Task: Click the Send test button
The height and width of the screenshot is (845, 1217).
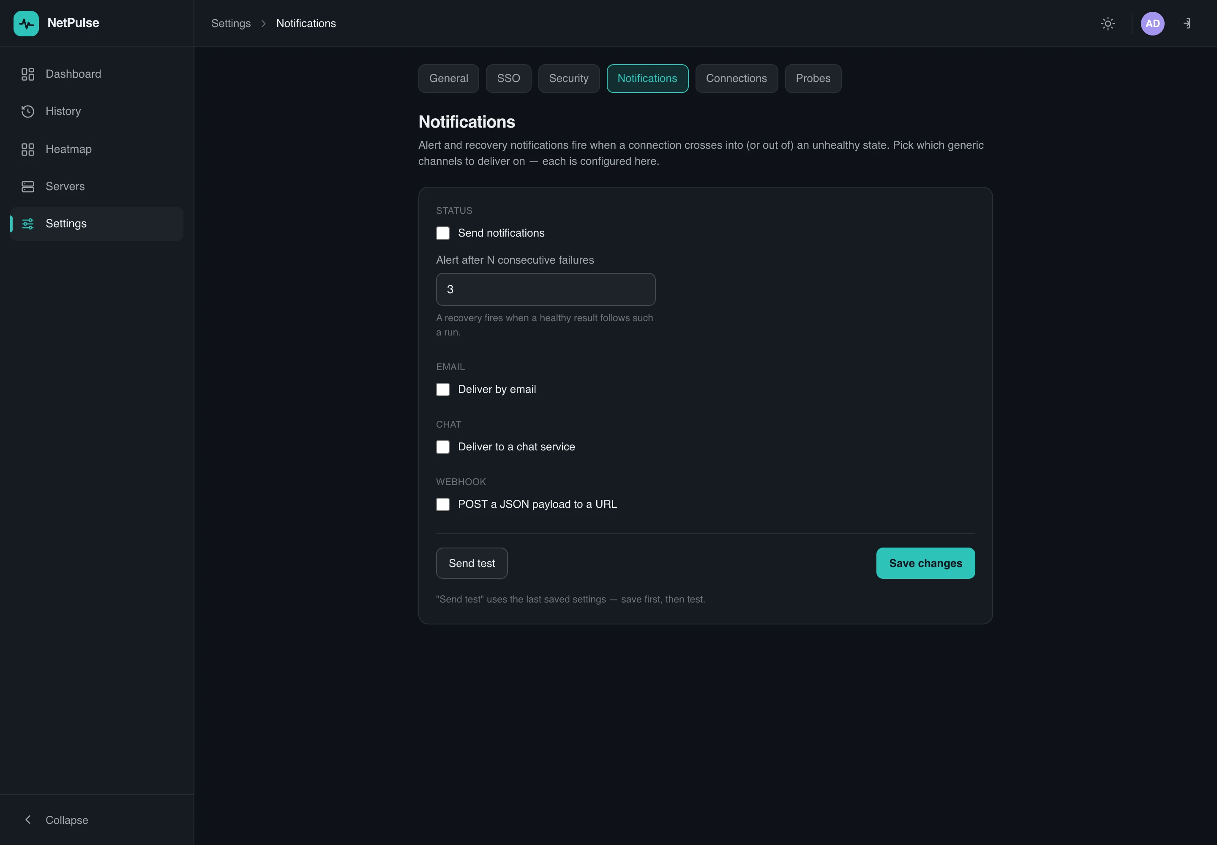Action: click(x=472, y=563)
